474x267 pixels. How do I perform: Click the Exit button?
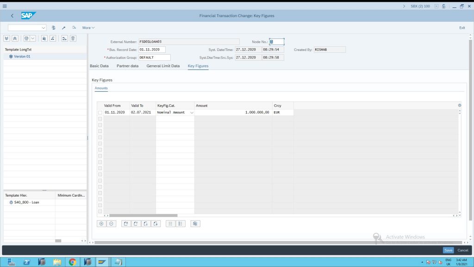click(x=462, y=28)
